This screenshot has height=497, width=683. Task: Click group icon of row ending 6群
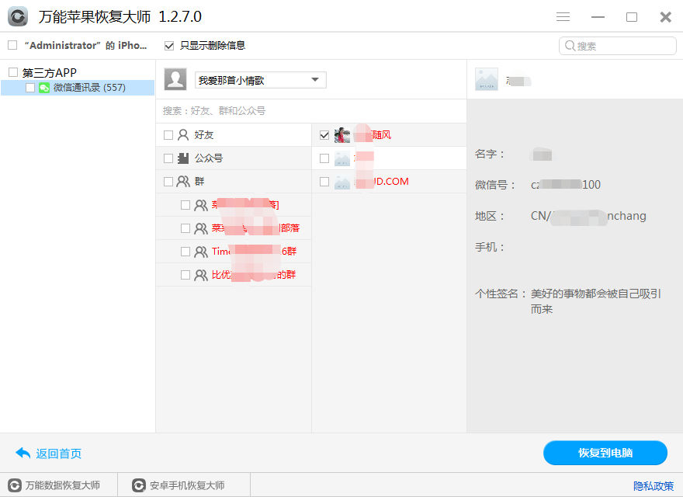(x=201, y=252)
